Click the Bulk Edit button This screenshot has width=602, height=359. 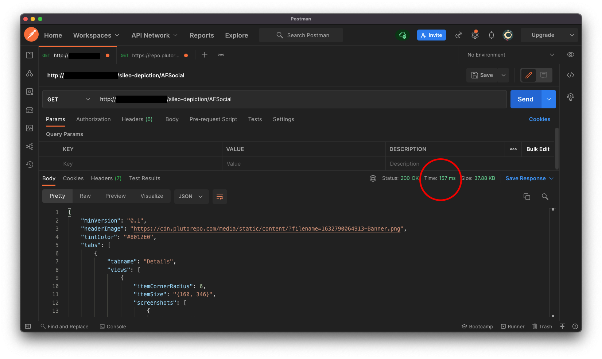coord(538,149)
